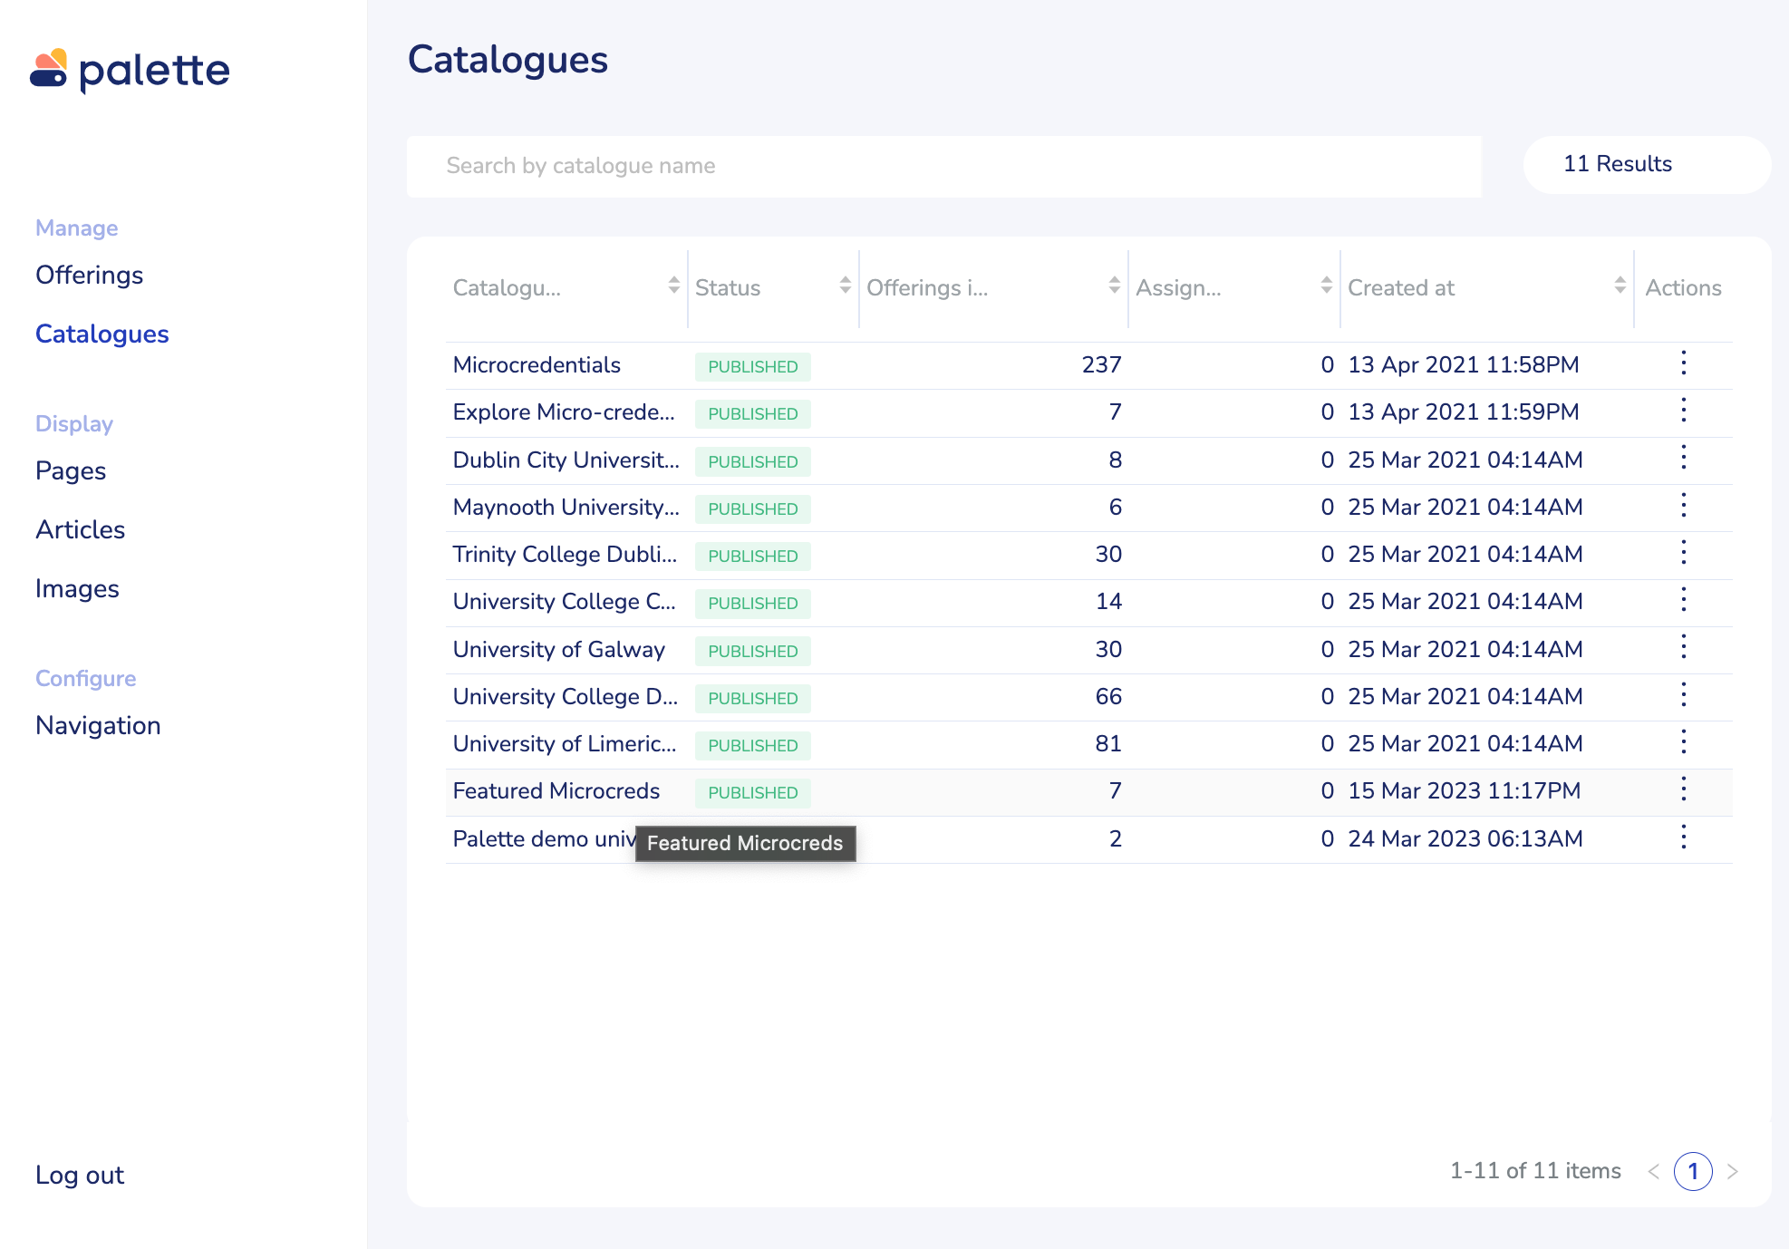Image resolution: width=1789 pixels, height=1249 pixels.
Task: Open actions menu for University of Limerick row
Action: click(1683, 742)
